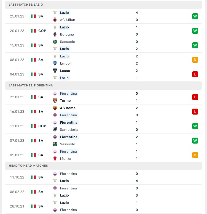Click the green W badge for Lazio vs AC Milan
Image resolution: width=207 pixels, height=214 pixels.
pyautogui.click(x=195, y=16)
